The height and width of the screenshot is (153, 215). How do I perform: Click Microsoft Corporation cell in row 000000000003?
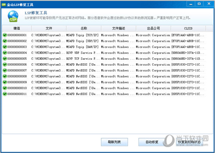[153, 47]
